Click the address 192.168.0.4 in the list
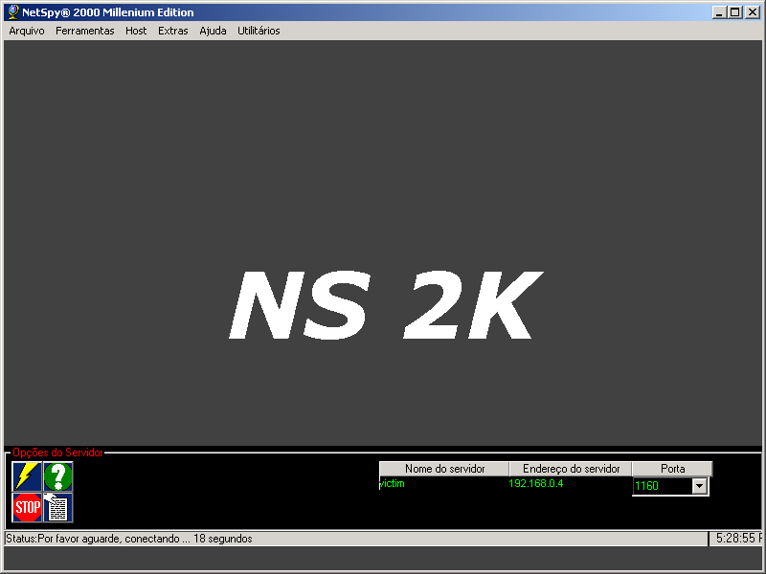The width and height of the screenshot is (766, 574). click(538, 484)
